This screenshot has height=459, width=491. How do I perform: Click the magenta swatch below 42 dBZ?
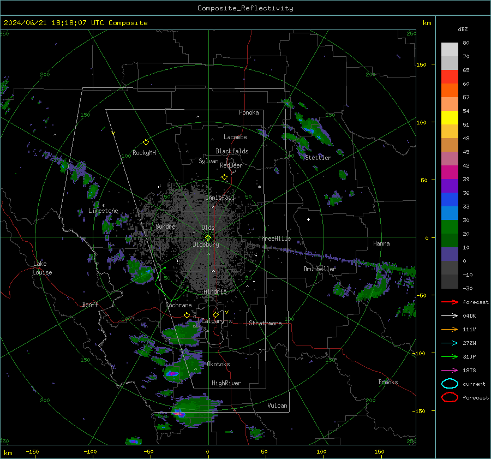(450, 172)
